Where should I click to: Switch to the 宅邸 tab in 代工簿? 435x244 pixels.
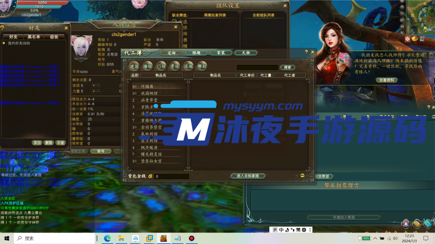pos(172,53)
